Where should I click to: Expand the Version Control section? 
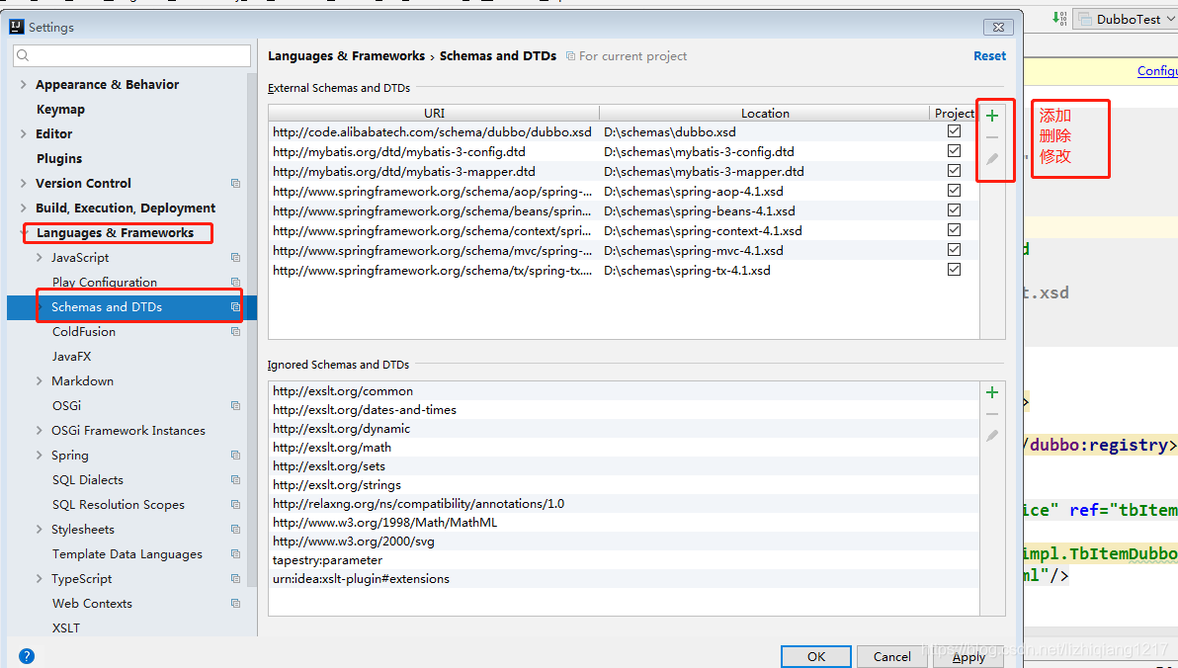(24, 184)
